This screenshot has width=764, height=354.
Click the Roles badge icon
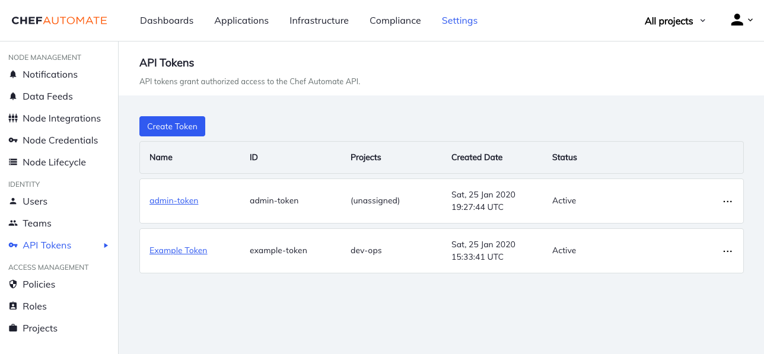[x=13, y=307]
